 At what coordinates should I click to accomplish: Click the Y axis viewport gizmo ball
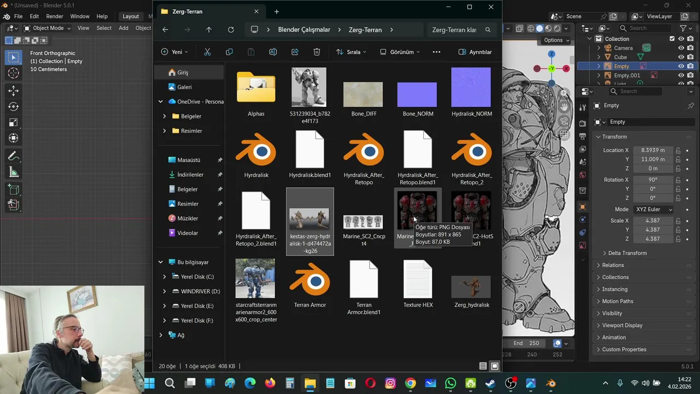pos(552,68)
